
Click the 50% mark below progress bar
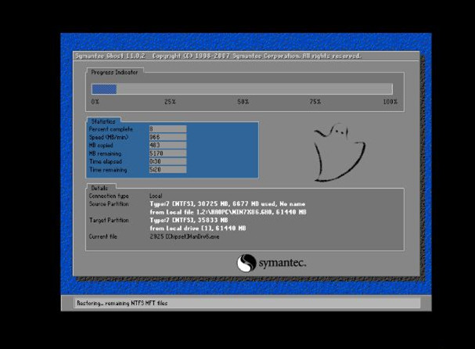pos(243,103)
